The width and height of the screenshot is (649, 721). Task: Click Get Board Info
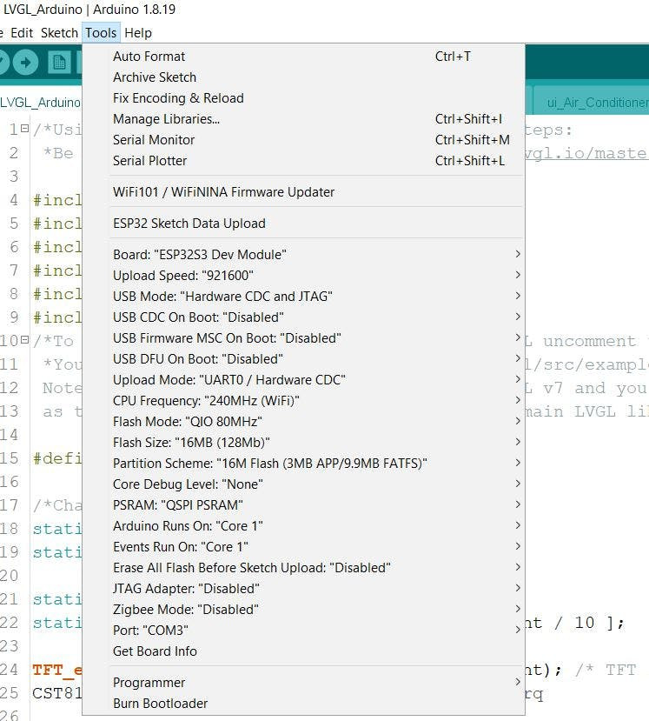[155, 651]
